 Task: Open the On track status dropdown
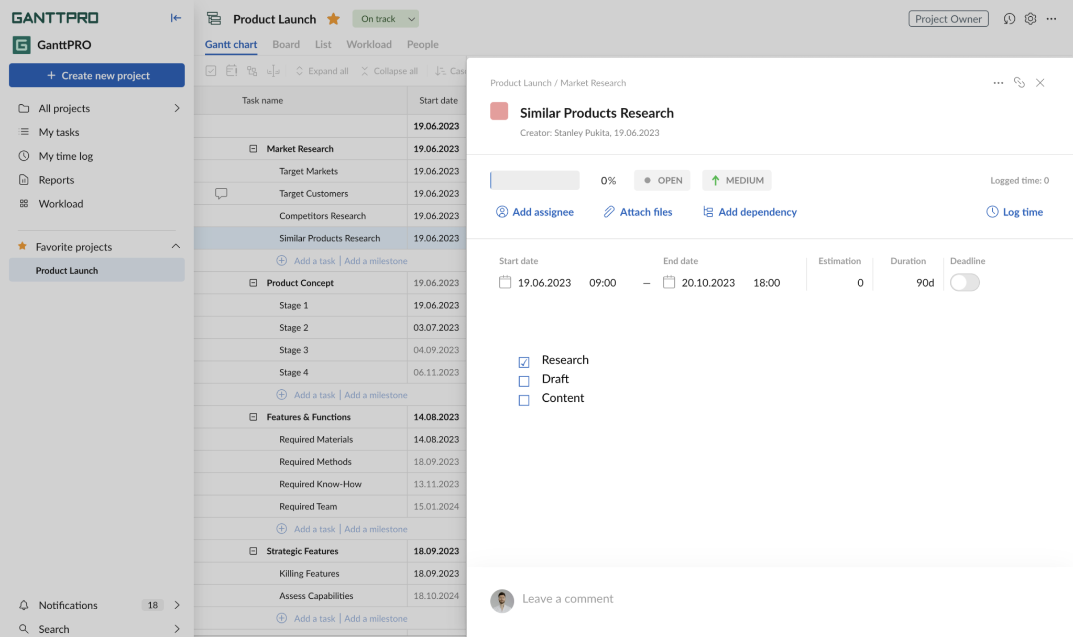[386, 19]
